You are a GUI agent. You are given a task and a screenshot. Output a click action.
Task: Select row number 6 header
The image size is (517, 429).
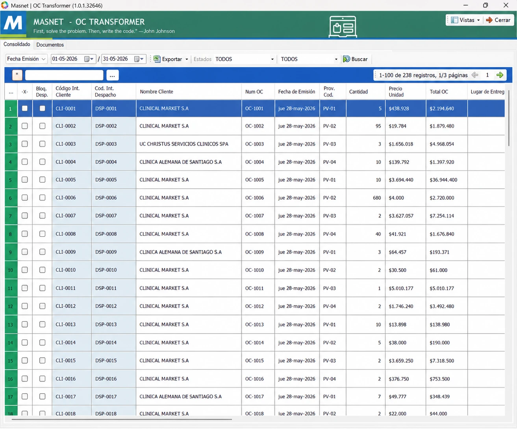11,198
